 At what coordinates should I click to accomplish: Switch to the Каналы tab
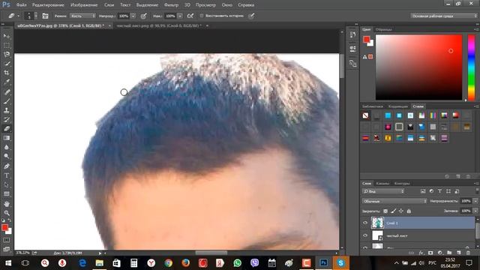382,183
